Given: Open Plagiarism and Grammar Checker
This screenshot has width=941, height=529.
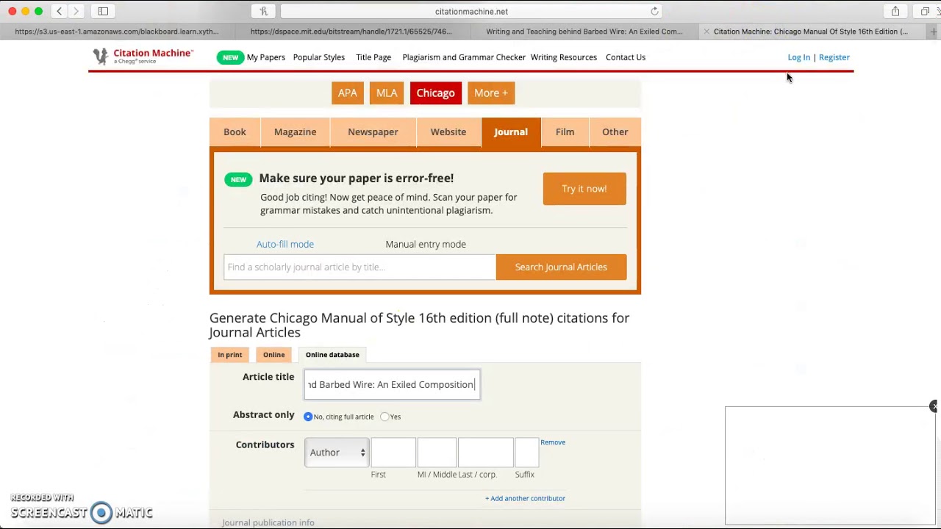Looking at the screenshot, I should click(x=464, y=57).
